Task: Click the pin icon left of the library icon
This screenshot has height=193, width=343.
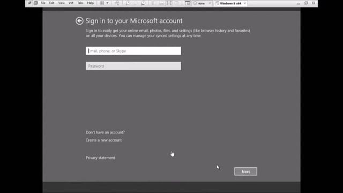Action: [x=29, y=3]
